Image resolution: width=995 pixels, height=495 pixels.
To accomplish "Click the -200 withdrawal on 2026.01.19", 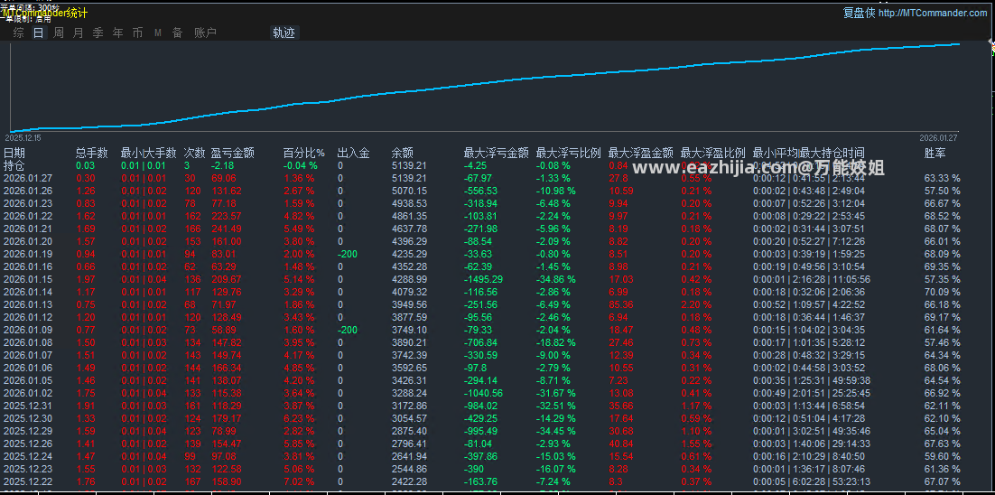I will coord(347,255).
